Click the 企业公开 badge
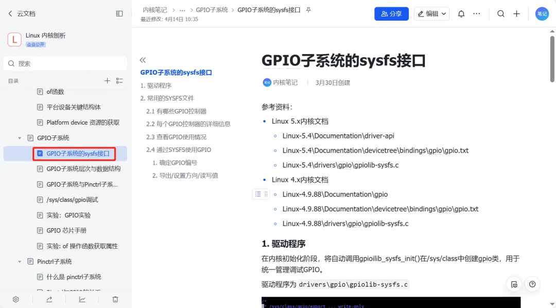This screenshot has height=308, width=556. click(36, 44)
